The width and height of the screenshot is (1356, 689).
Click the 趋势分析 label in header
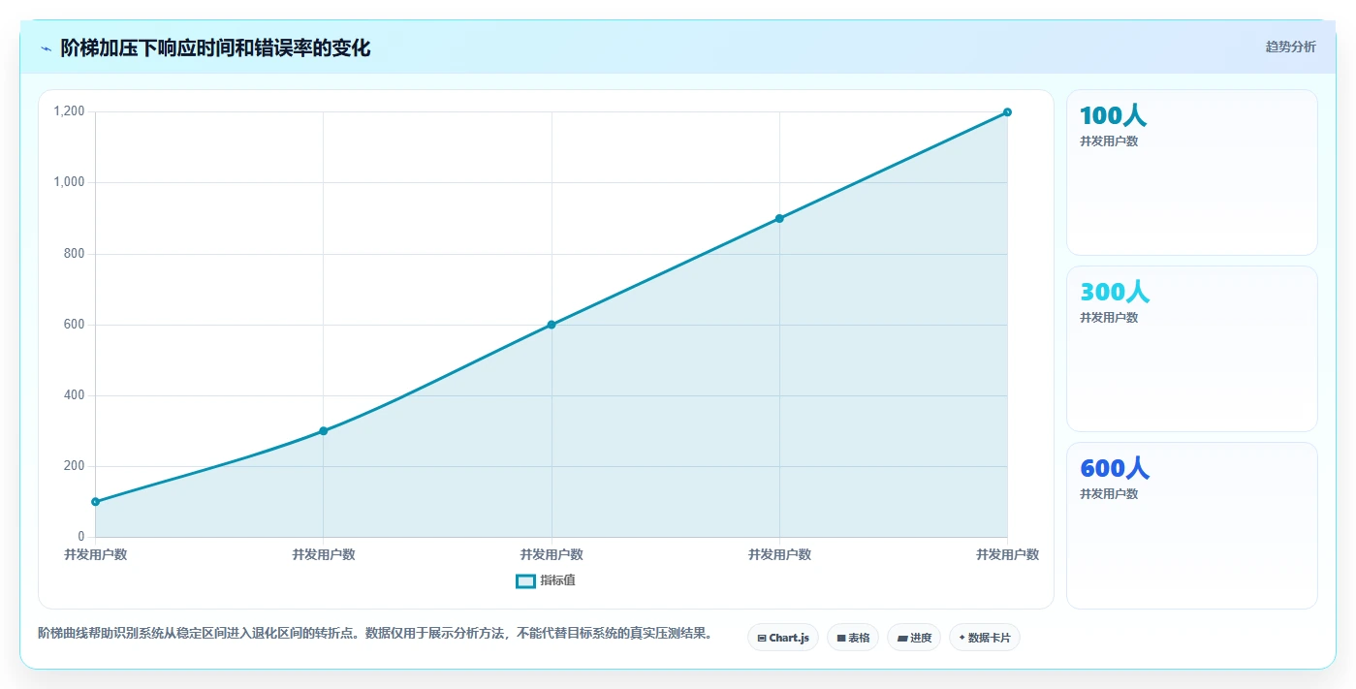[1290, 47]
